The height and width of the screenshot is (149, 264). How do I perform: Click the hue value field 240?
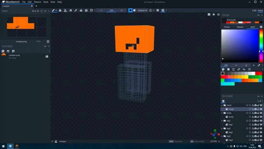(x=226, y=65)
